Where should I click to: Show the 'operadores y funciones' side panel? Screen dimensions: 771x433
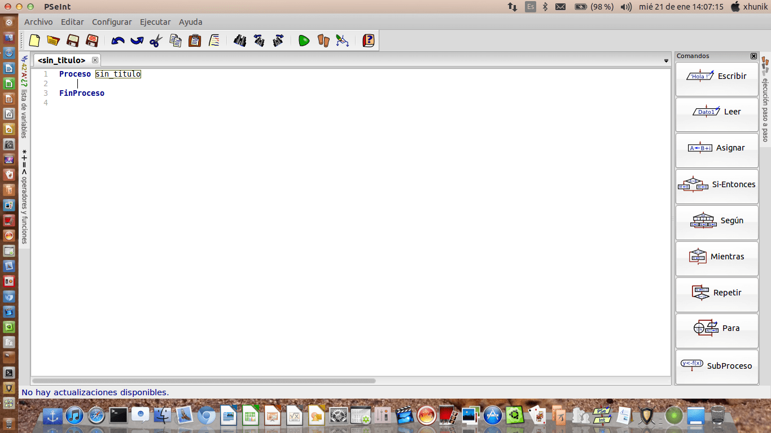pyautogui.click(x=24, y=196)
